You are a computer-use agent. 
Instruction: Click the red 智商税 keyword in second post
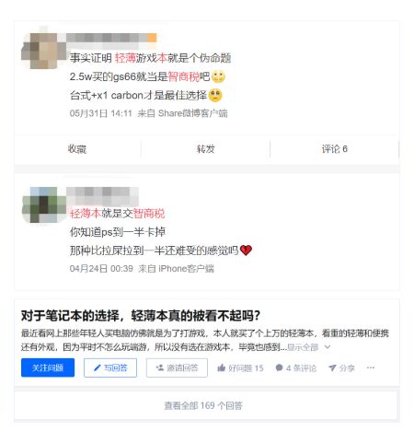click(x=149, y=213)
